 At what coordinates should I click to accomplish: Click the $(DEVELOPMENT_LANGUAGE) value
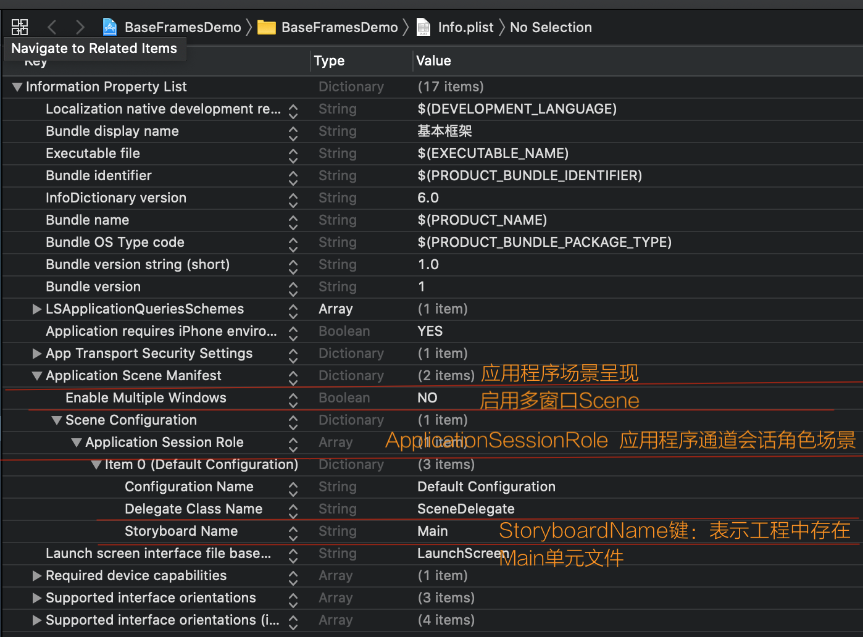pos(517,109)
